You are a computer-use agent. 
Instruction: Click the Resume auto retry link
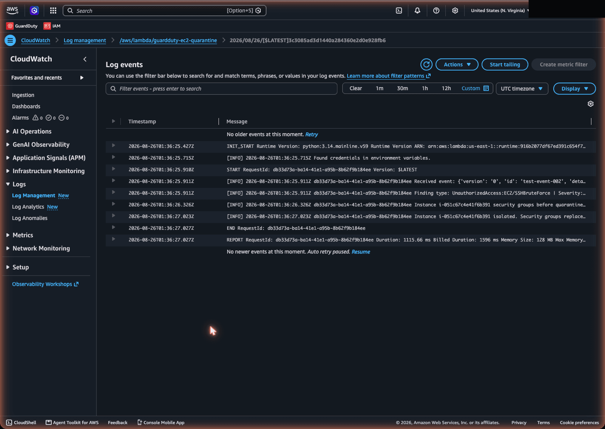pyautogui.click(x=361, y=252)
